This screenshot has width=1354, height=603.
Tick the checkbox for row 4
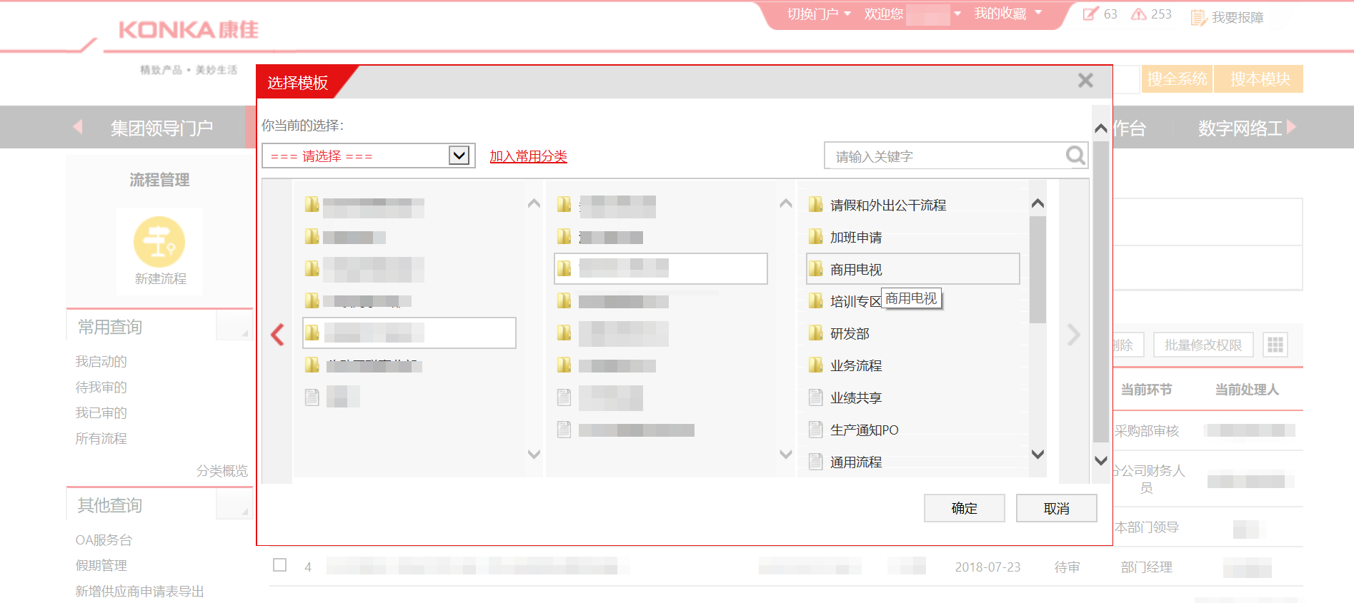[280, 565]
